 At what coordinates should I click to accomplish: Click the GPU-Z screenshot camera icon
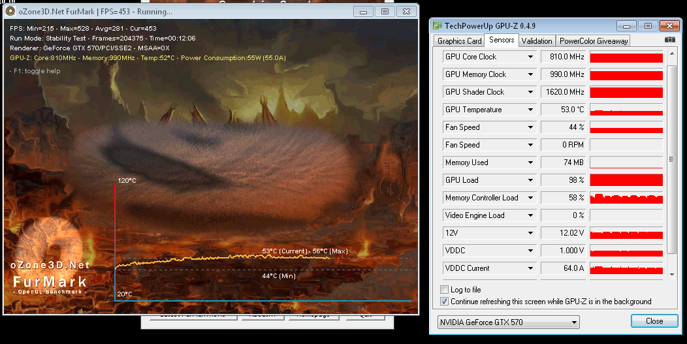pos(669,39)
